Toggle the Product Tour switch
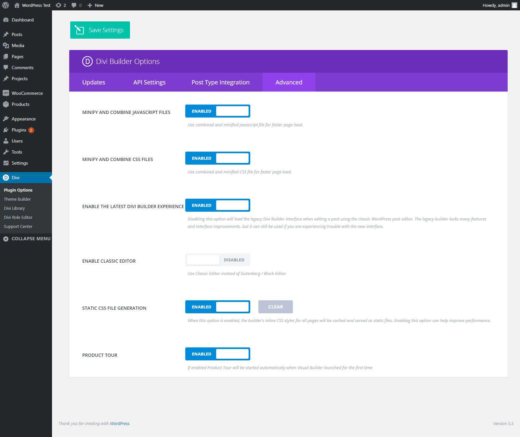520x437 pixels. [x=218, y=354]
